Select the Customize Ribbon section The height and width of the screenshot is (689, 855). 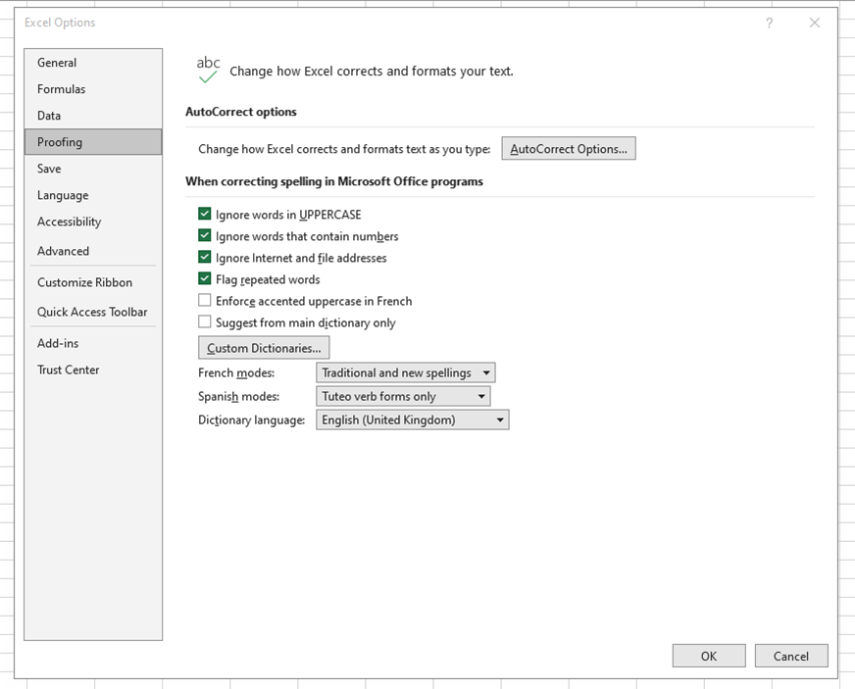(x=86, y=282)
